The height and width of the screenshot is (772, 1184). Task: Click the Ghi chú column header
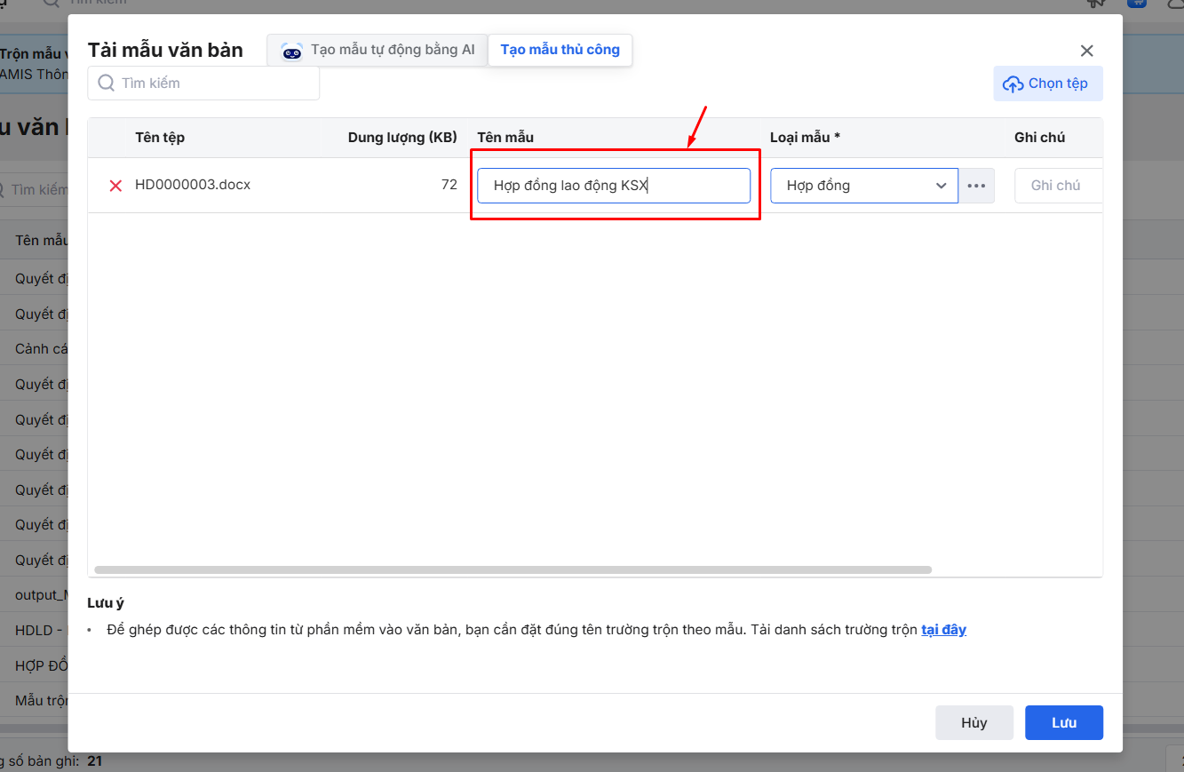(1039, 137)
